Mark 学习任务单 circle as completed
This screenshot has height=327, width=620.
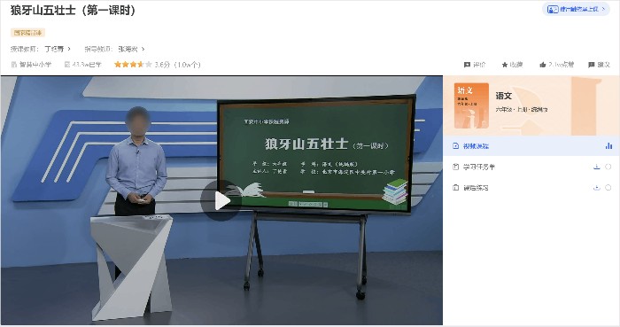coord(608,167)
